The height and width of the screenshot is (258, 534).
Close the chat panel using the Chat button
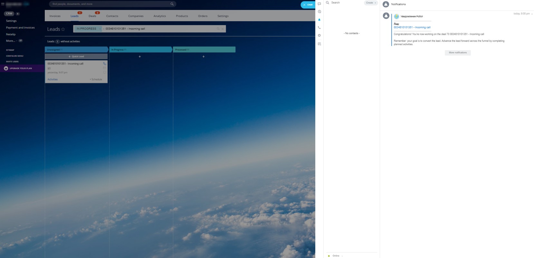(308, 5)
